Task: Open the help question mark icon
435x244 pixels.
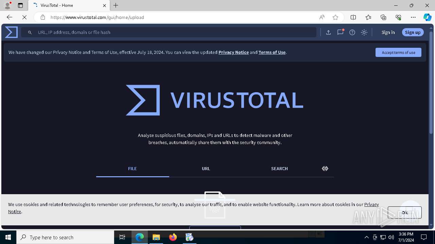Action: point(352,32)
